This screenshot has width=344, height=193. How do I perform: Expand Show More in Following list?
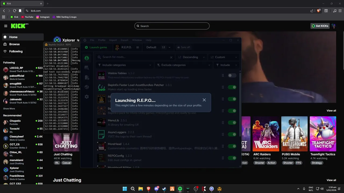[9, 109]
